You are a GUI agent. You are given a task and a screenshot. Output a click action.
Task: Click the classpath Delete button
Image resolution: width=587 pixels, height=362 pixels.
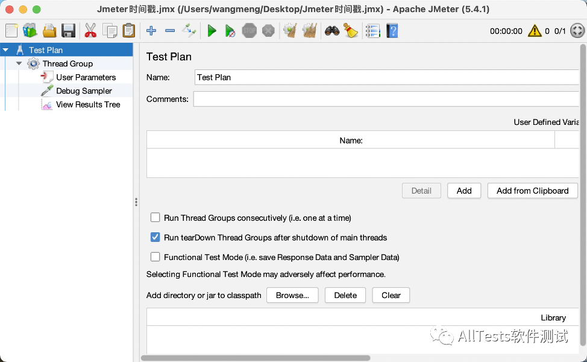coord(345,295)
